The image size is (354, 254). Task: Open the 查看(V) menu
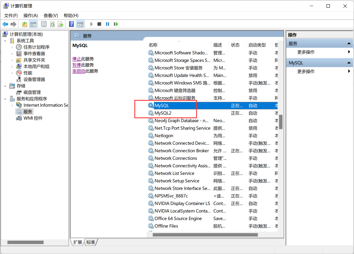tap(51, 15)
